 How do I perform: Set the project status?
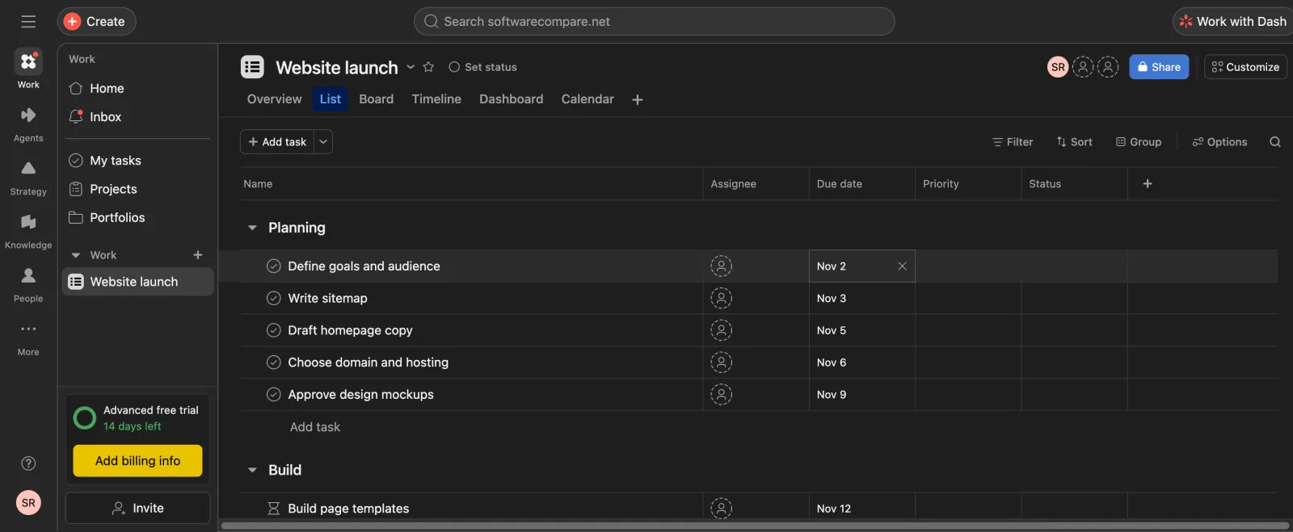(482, 67)
